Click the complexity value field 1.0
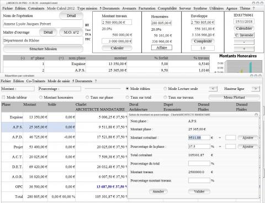The image size is (265, 203). [203, 48]
